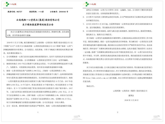Click the paragraph beginning 对于海南一心堂发生违规刷医保卡
Image resolution: width=165 pixels, height=124 pixels.
118,50
